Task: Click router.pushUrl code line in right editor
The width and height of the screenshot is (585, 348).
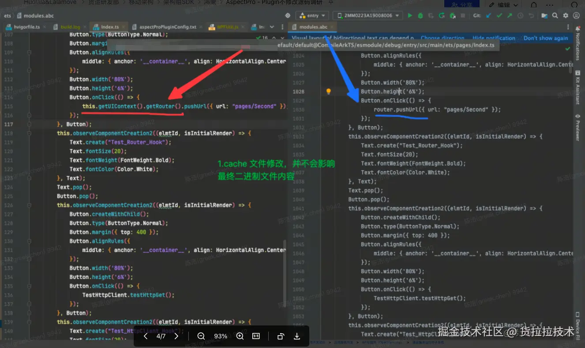Action: tap(437, 110)
